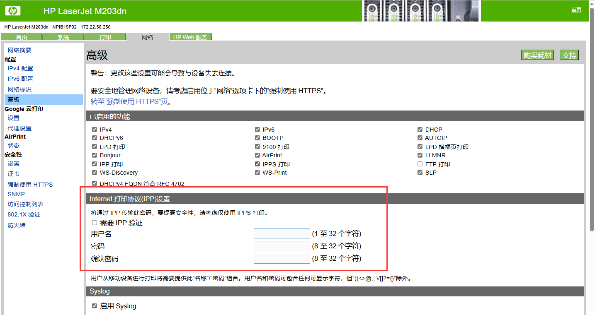Image resolution: width=595 pixels, height=315 pixels.
Task: Enable the 需要 IPP 验证 checkbox
Action: pyautogui.click(x=95, y=223)
